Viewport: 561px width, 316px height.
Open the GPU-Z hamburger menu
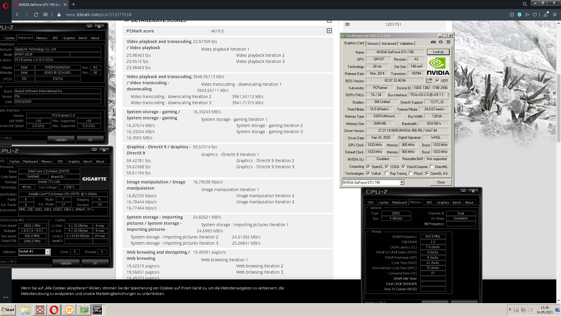click(x=448, y=42)
